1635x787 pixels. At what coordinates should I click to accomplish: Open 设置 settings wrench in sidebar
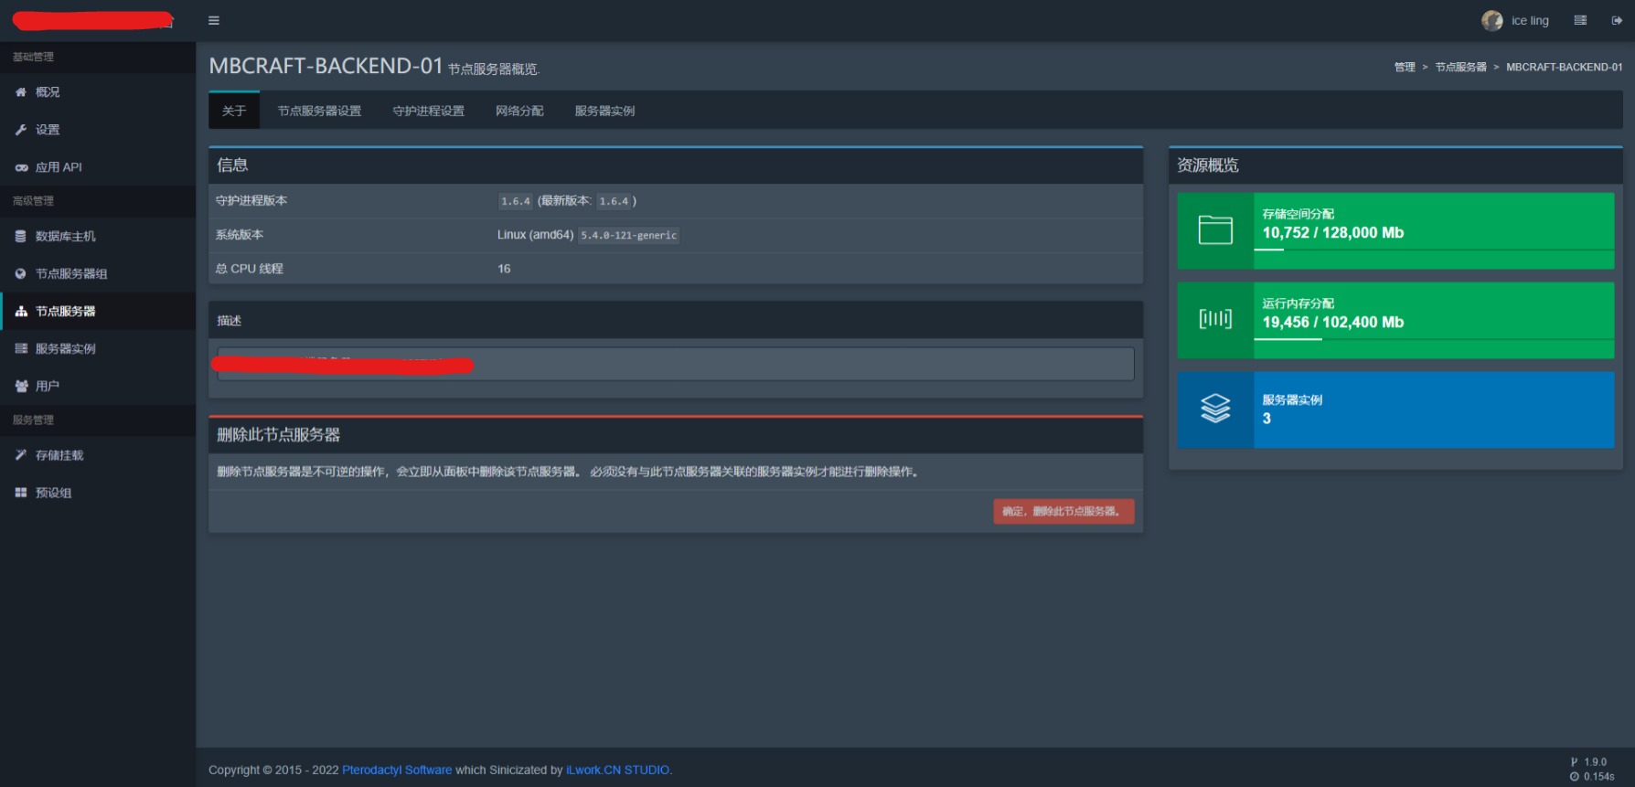[x=48, y=130]
